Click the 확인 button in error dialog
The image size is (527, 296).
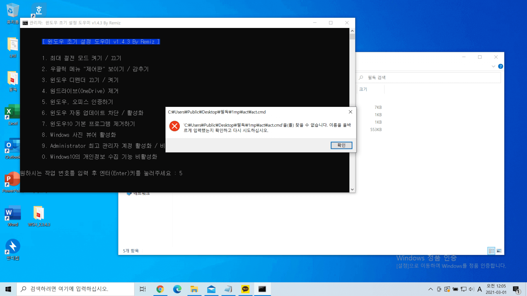[x=341, y=145]
